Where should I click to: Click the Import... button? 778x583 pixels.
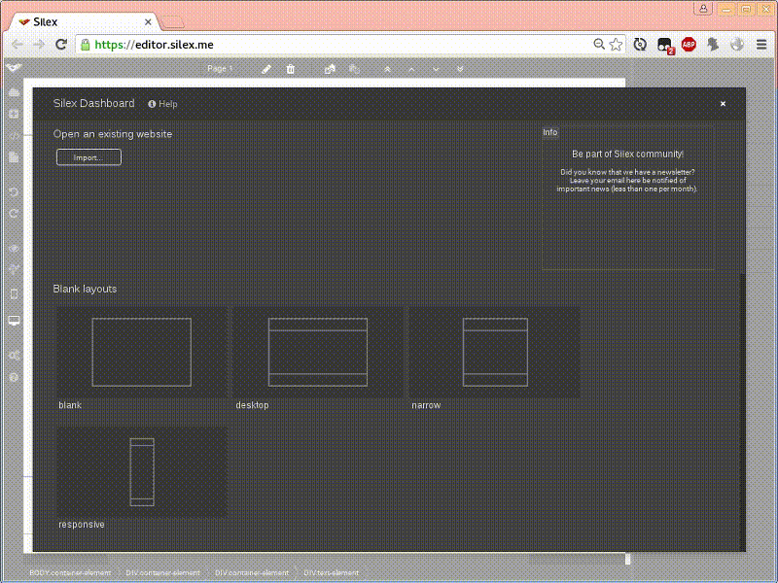point(88,157)
